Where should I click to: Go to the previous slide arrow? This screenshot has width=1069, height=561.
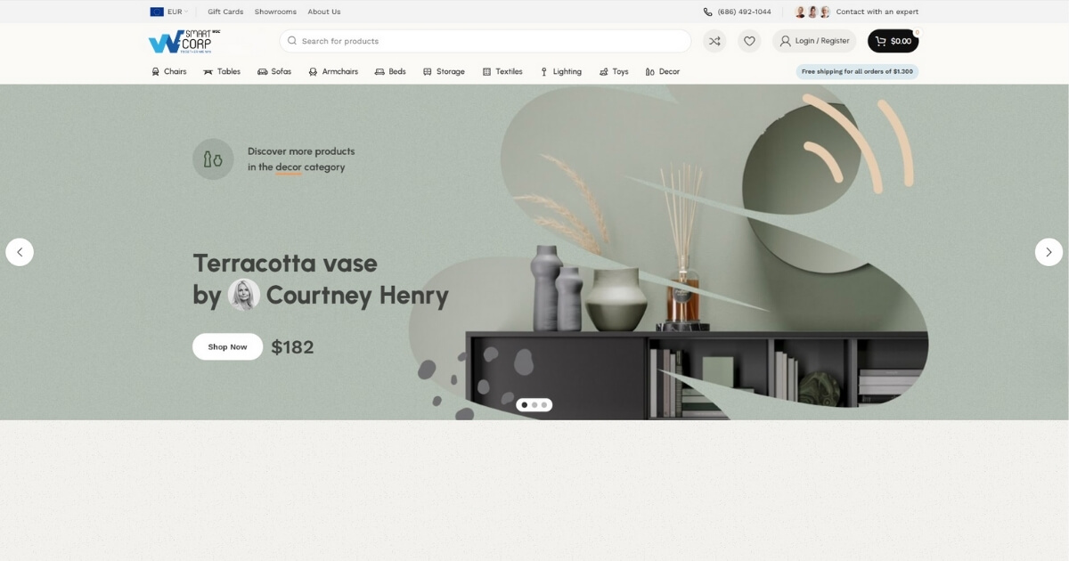tap(20, 252)
